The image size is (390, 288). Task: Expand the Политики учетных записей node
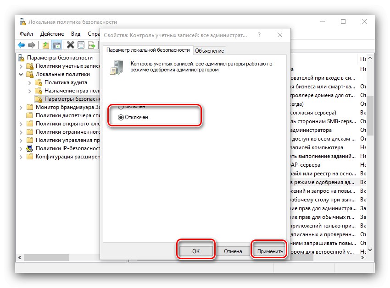pyautogui.click(x=21, y=66)
